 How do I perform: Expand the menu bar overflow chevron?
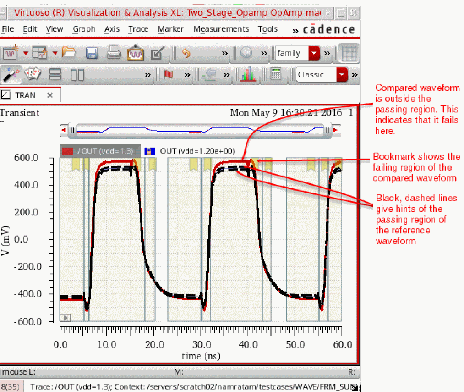coord(295,31)
